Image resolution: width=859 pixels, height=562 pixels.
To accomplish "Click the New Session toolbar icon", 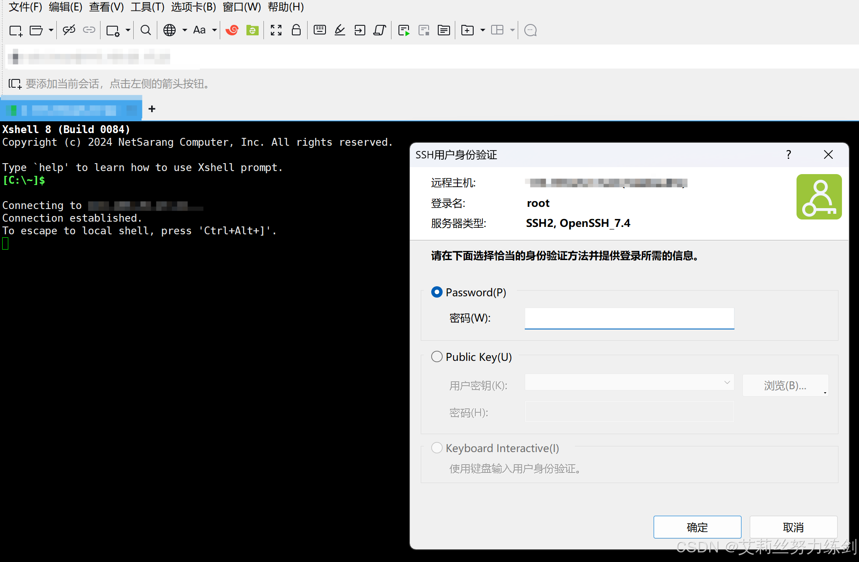I will (x=16, y=31).
